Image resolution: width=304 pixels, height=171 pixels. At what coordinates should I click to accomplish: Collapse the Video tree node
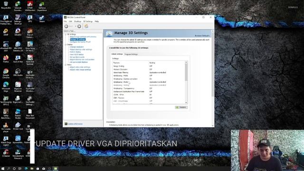point(66,65)
